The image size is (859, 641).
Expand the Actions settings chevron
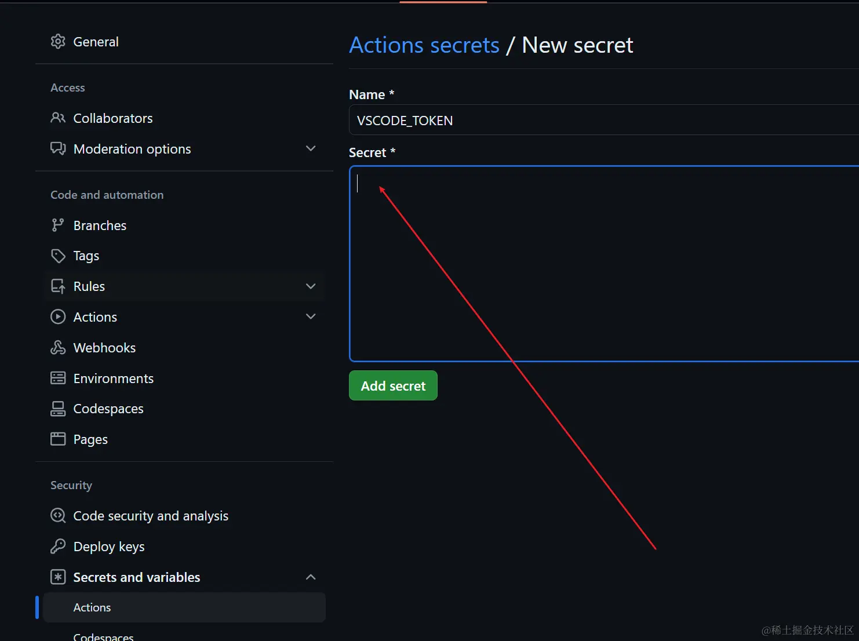[x=311, y=317]
